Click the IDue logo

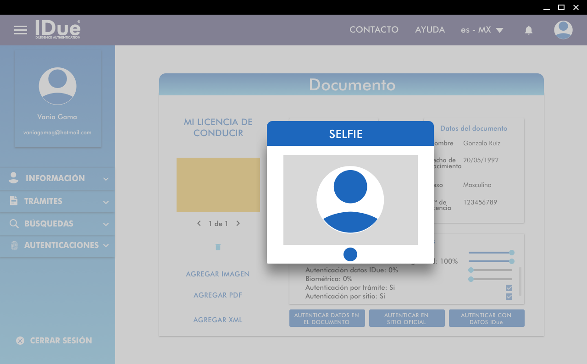click(58, 29)
